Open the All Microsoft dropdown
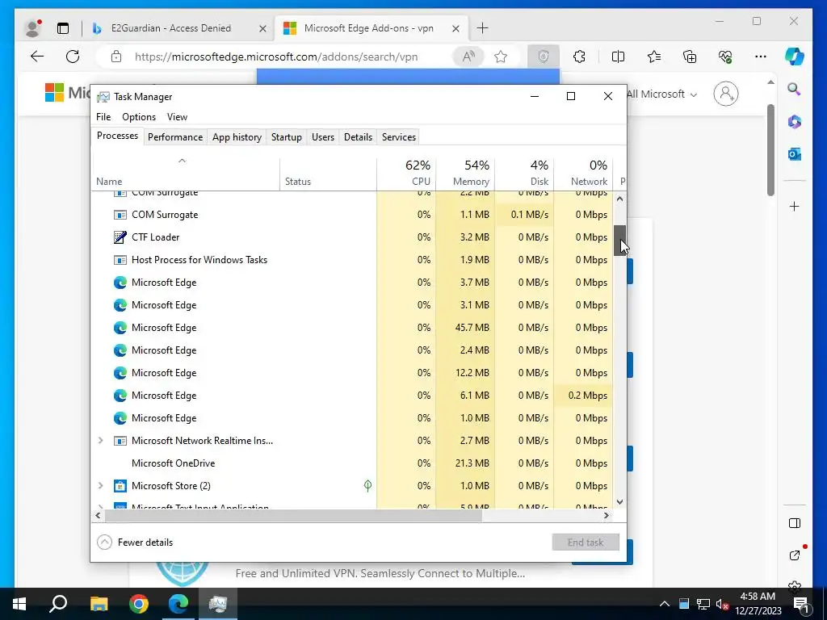The height and width of the screenshot is (620, 827). coord(662,94)
